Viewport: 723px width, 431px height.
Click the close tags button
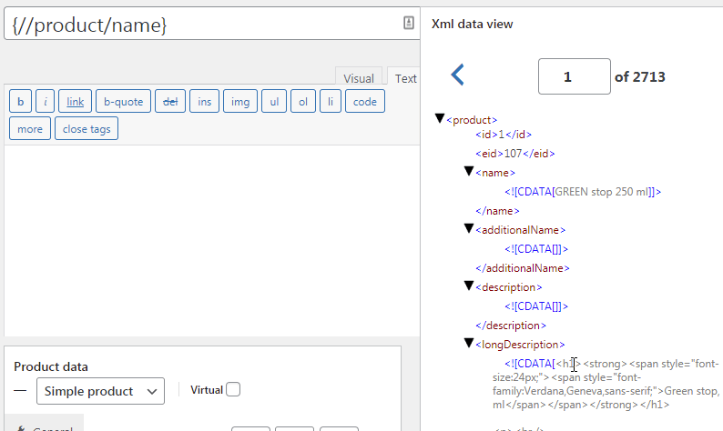(87, 129)
